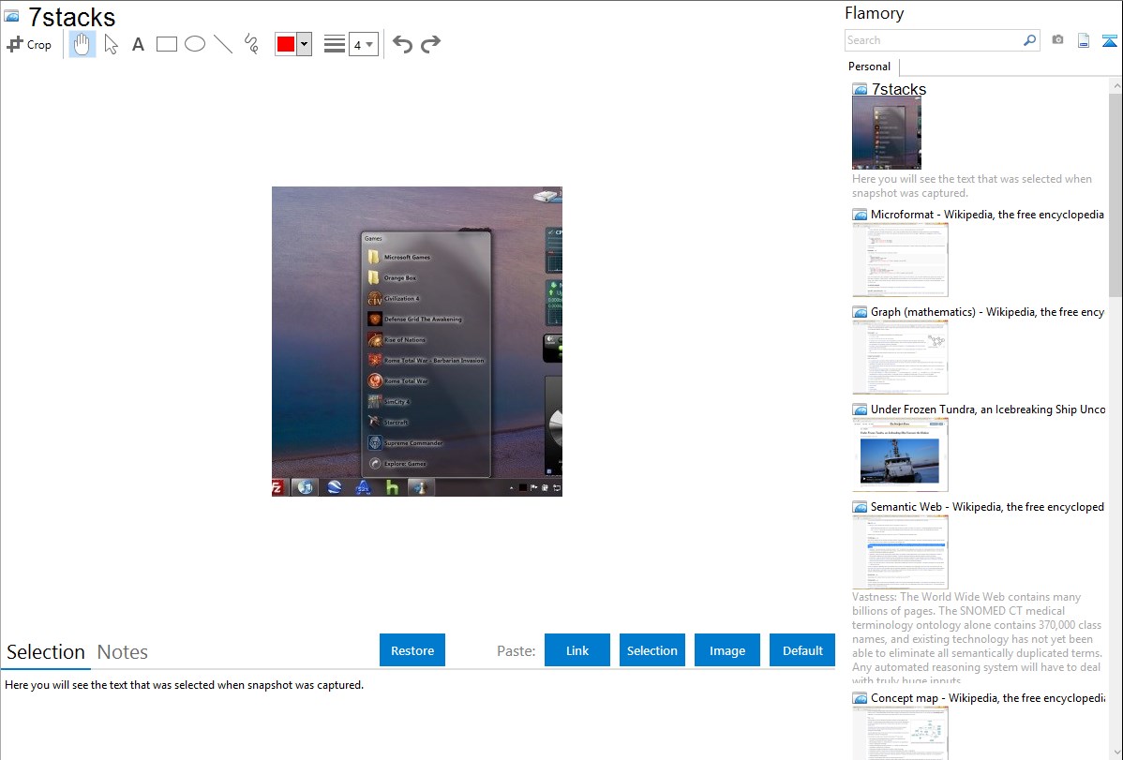
Task: Select the freehand scribble tool
Action: (x=251, y=44)
